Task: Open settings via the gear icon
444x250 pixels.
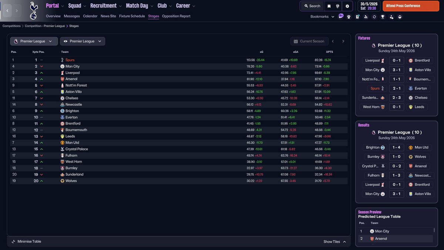Action: pos(347,6)
